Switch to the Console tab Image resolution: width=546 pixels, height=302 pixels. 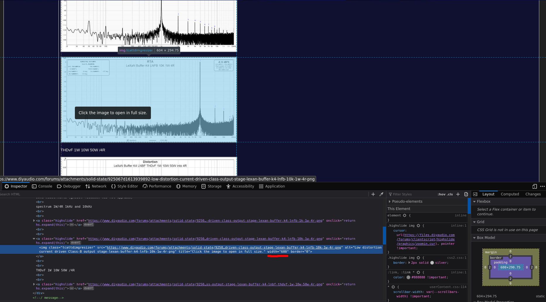42,186
